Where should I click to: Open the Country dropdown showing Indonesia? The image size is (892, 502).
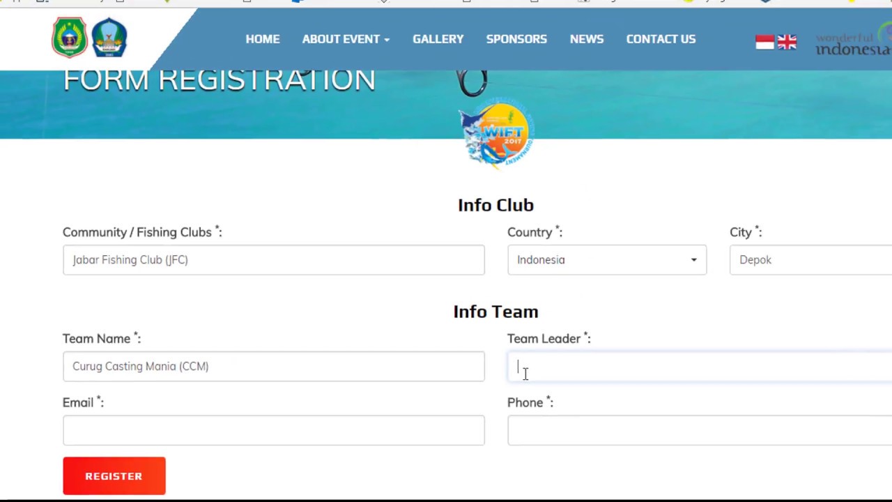pyautogui.click(x=607, y=259)
